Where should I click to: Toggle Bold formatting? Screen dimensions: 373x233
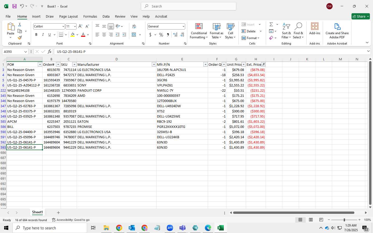(x=36, y=35)
